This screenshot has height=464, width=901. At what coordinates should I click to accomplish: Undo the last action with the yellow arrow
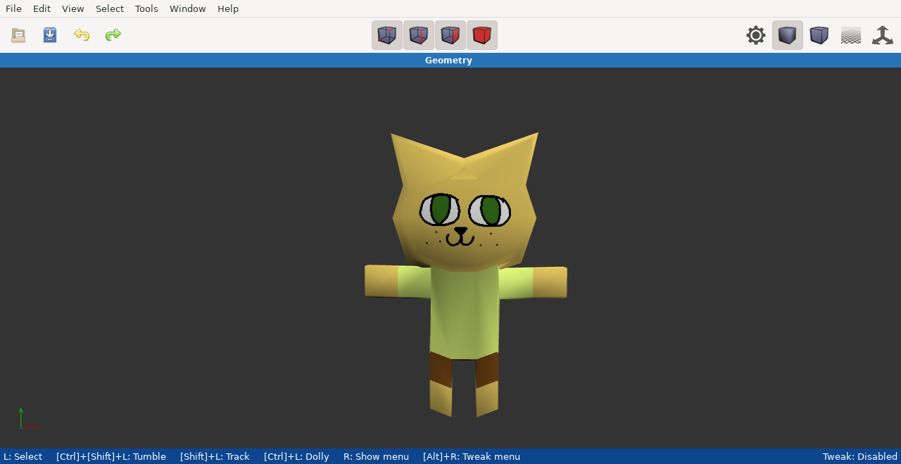[x=82, y=35]
